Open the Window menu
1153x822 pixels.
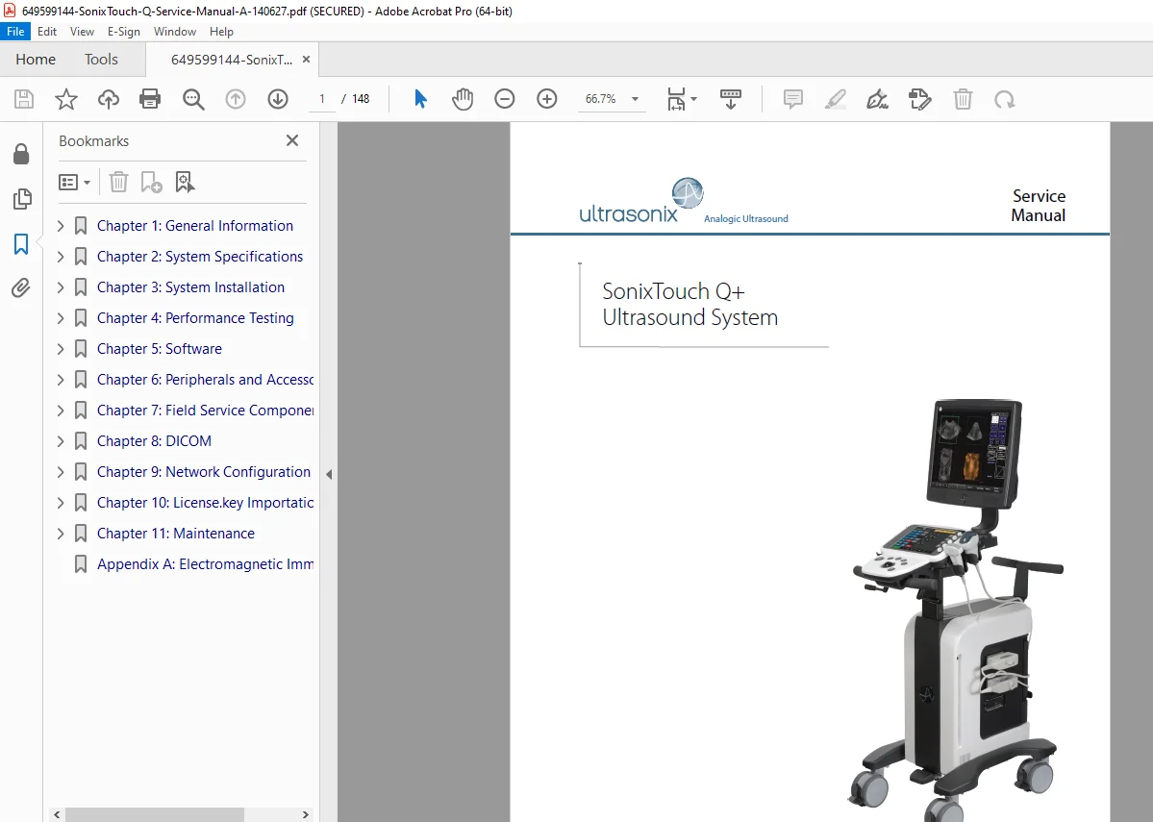(175, 32)
